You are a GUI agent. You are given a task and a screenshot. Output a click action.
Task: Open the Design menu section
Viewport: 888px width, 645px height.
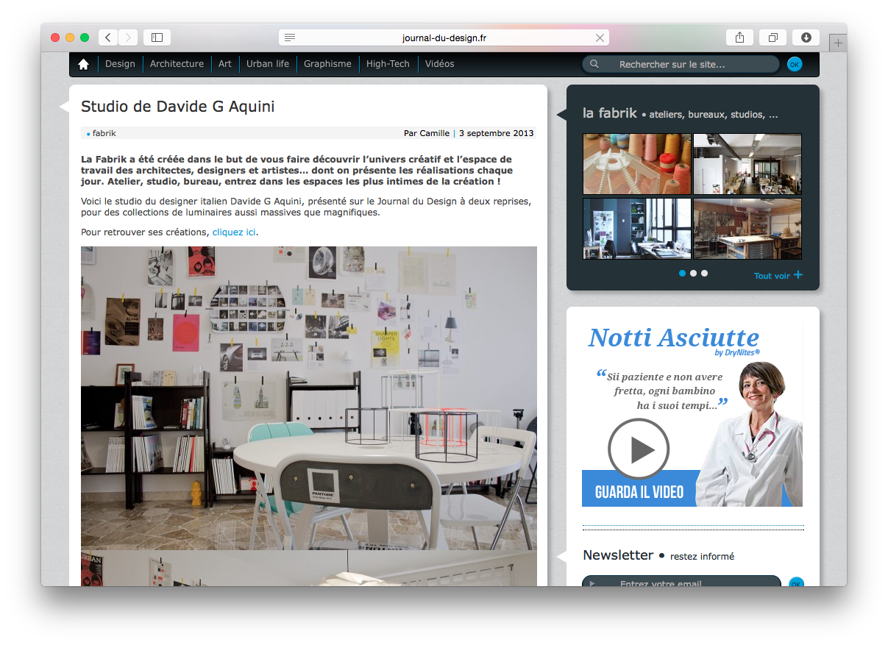coord(120,64)
